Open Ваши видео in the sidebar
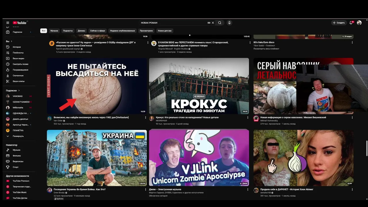Viewport: 368px width, 207px height. (19, 58)
